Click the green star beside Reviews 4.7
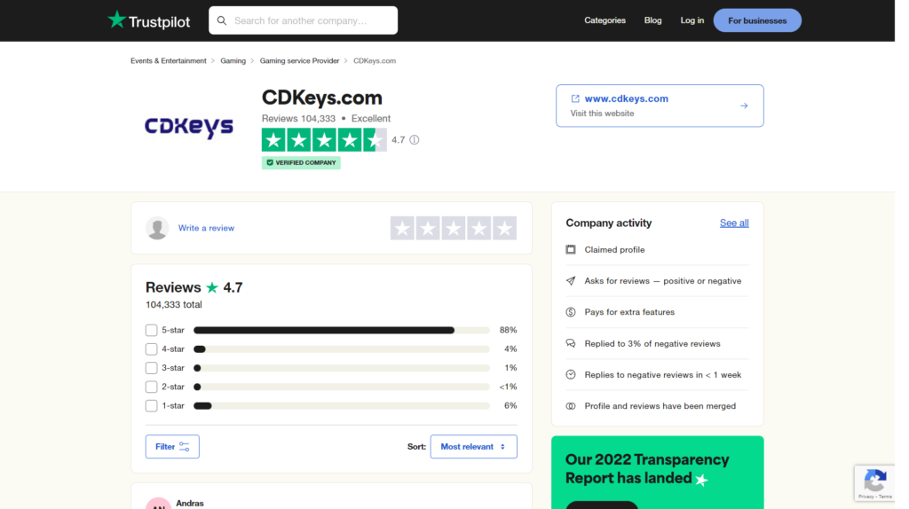The image size is (909, 509). coord(212,288)
